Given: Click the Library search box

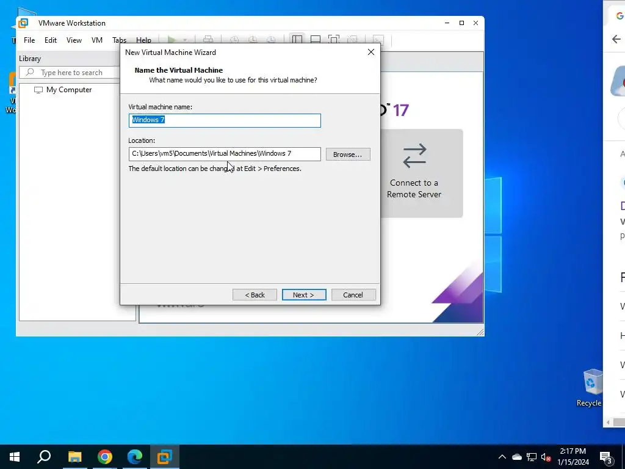Looking at the screenshot, I should point(70,72).
